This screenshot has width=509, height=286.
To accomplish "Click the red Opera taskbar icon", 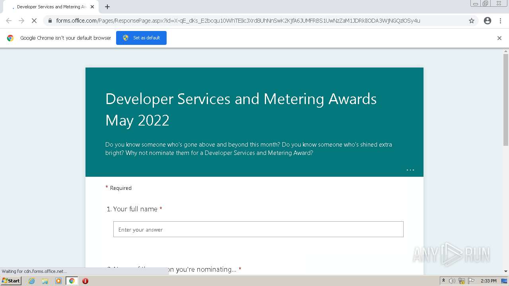I will point(85,281).
